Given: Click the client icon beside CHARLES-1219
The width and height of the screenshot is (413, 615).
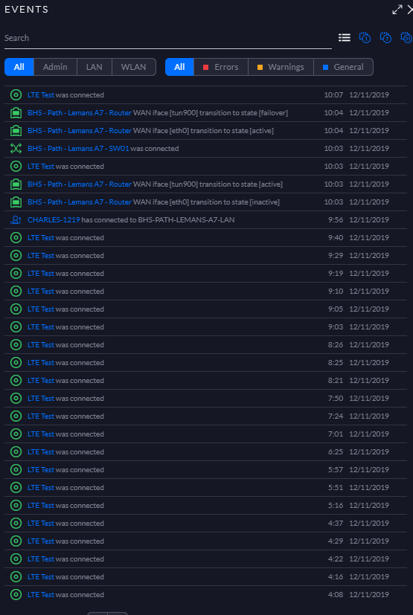Looking at the screenshot, I should point(16,219).
